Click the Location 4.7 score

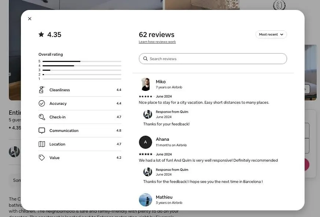pyautogui.click(x=119, y=144)
